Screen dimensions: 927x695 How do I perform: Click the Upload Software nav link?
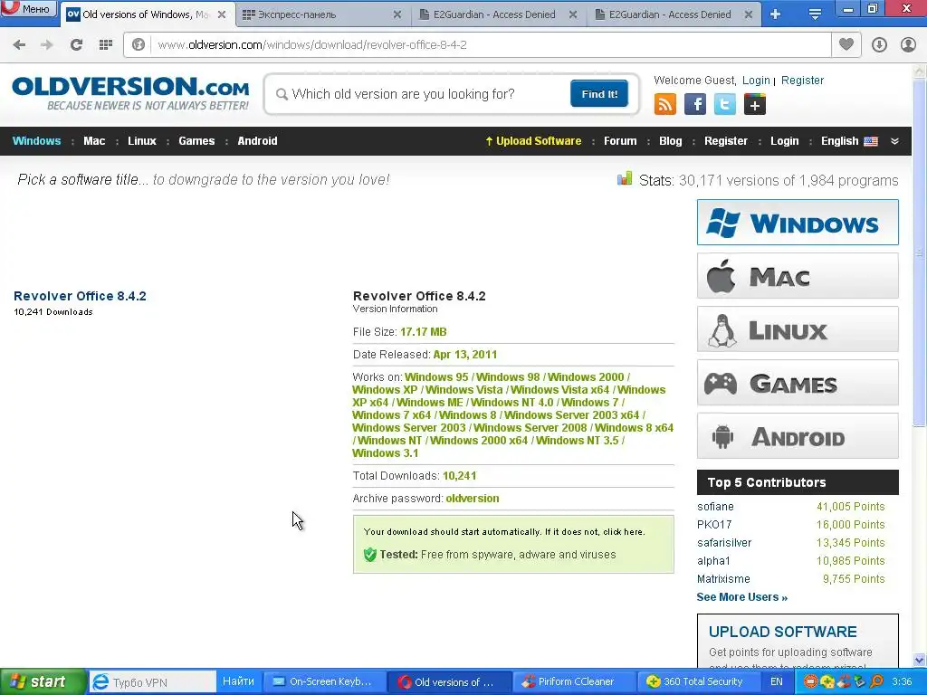pyautogui.click(x=533, y=141)
